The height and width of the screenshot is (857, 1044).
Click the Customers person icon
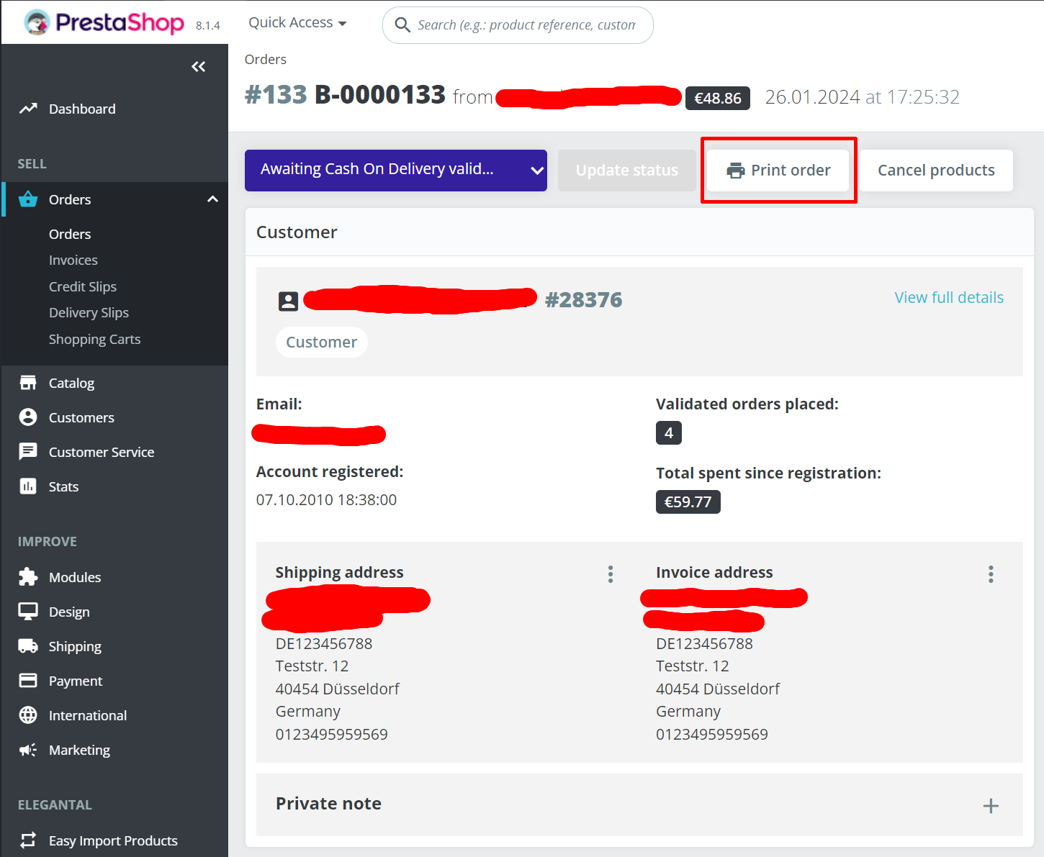coord(28,417)
